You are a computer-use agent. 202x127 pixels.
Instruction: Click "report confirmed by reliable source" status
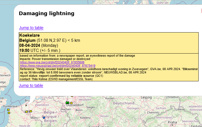click(x=66, y=76)
